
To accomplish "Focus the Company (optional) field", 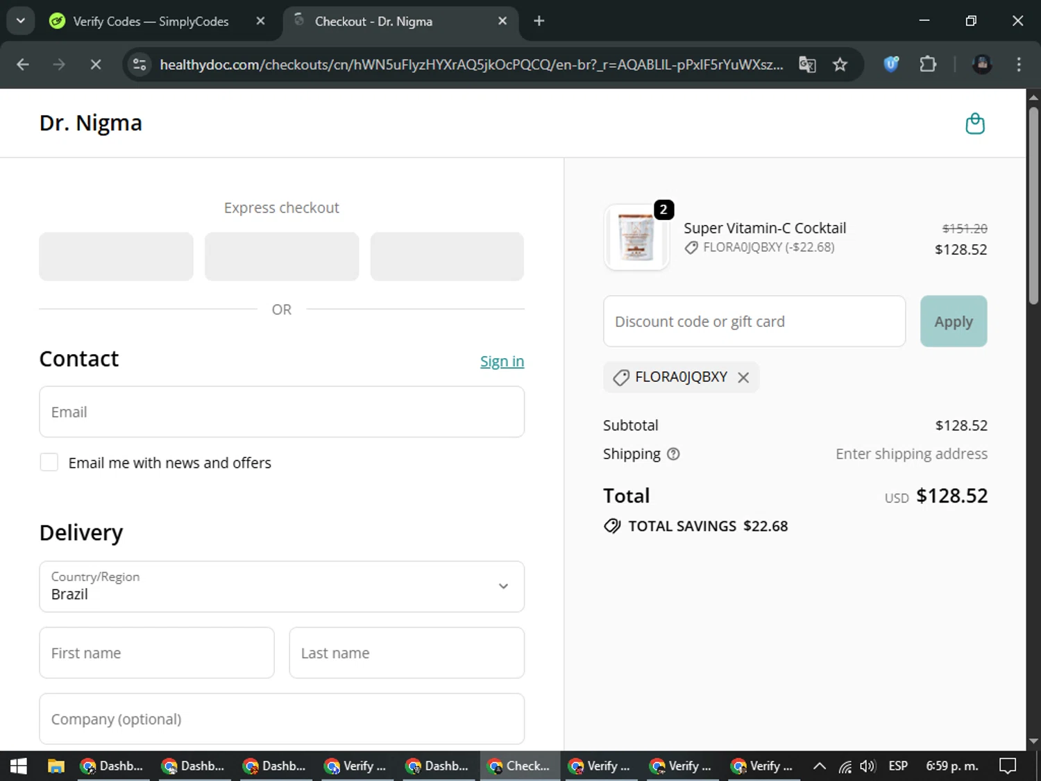I will [282, 719].
